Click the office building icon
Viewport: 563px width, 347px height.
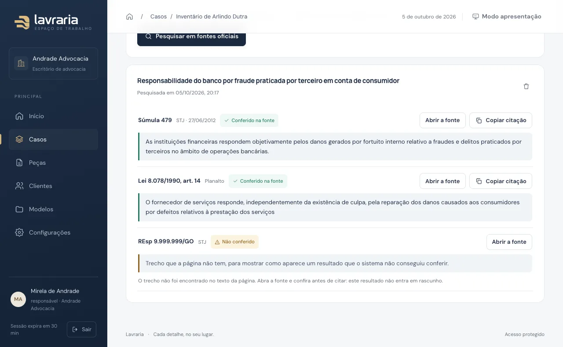tap(21, 63)
